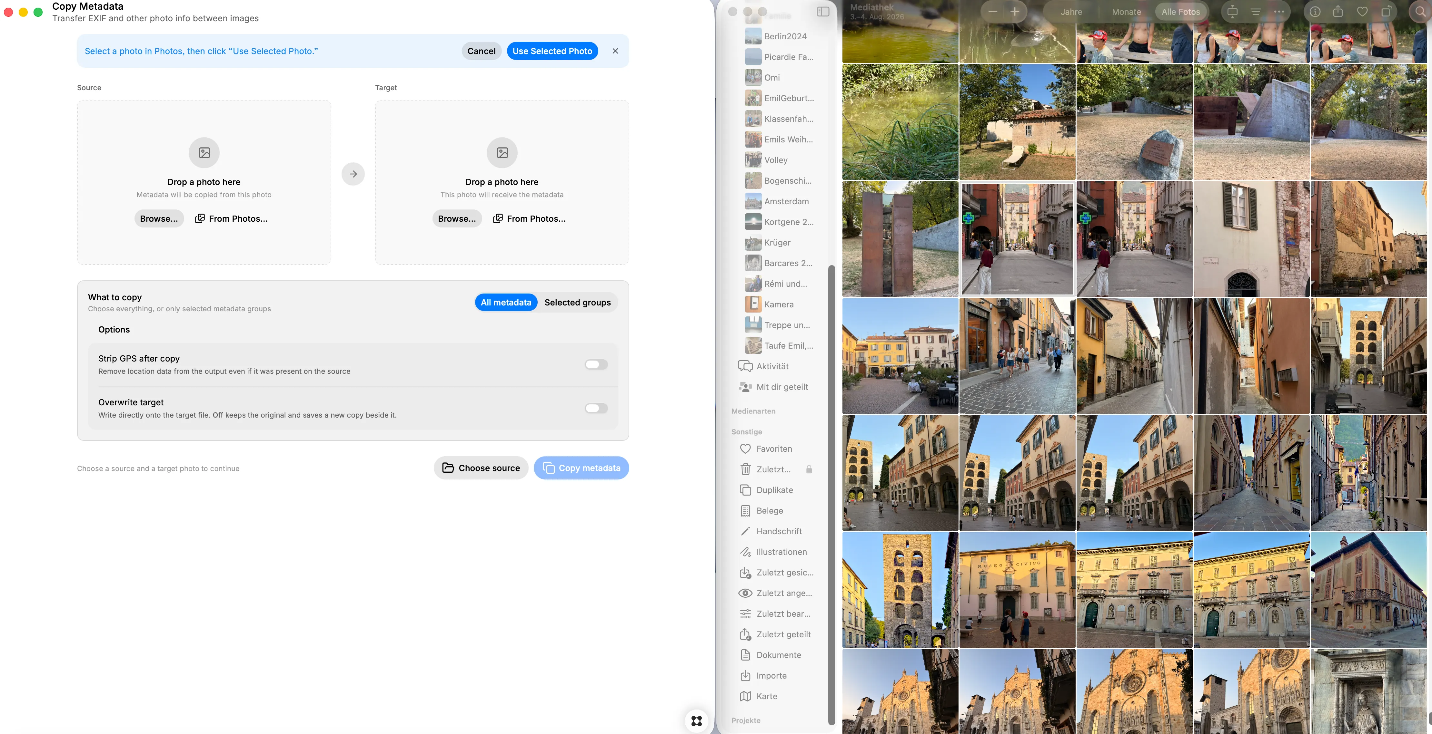This screenshot has width=1432, height=734.
Task: Select the Museo Civico building photo
Action: click(x=1017, y=590)
